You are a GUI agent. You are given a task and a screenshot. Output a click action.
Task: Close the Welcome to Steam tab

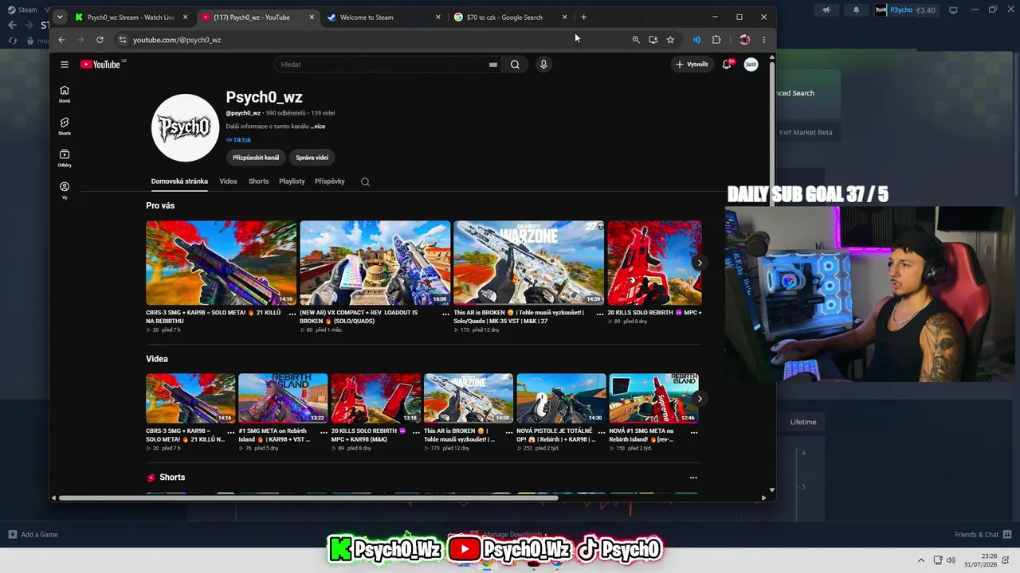[438, 17]
